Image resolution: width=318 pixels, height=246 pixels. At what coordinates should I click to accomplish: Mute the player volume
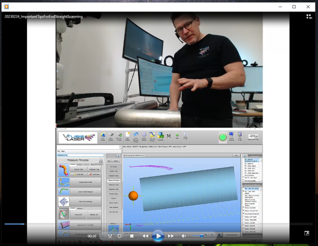coord(184,236)
